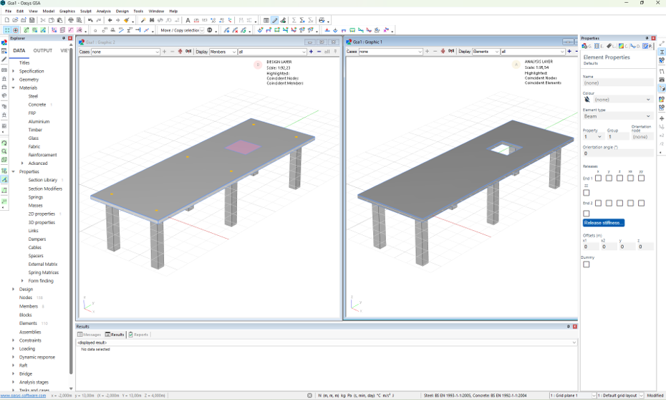Click the New file icon in toolbar
666x400 pixels.
pyautogui.click(x=7, y=20)
